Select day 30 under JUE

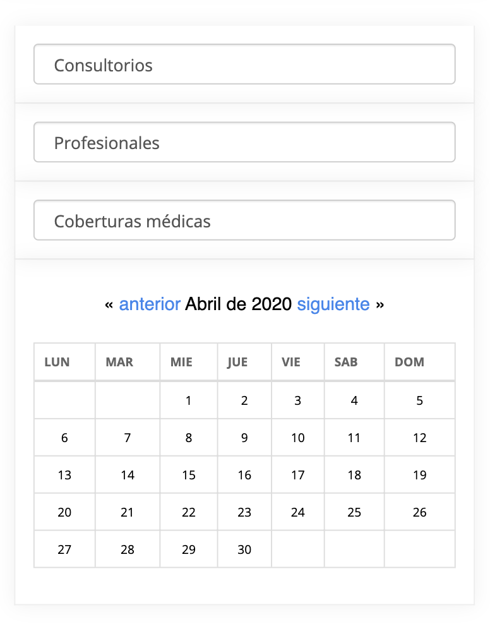[244, 549]
